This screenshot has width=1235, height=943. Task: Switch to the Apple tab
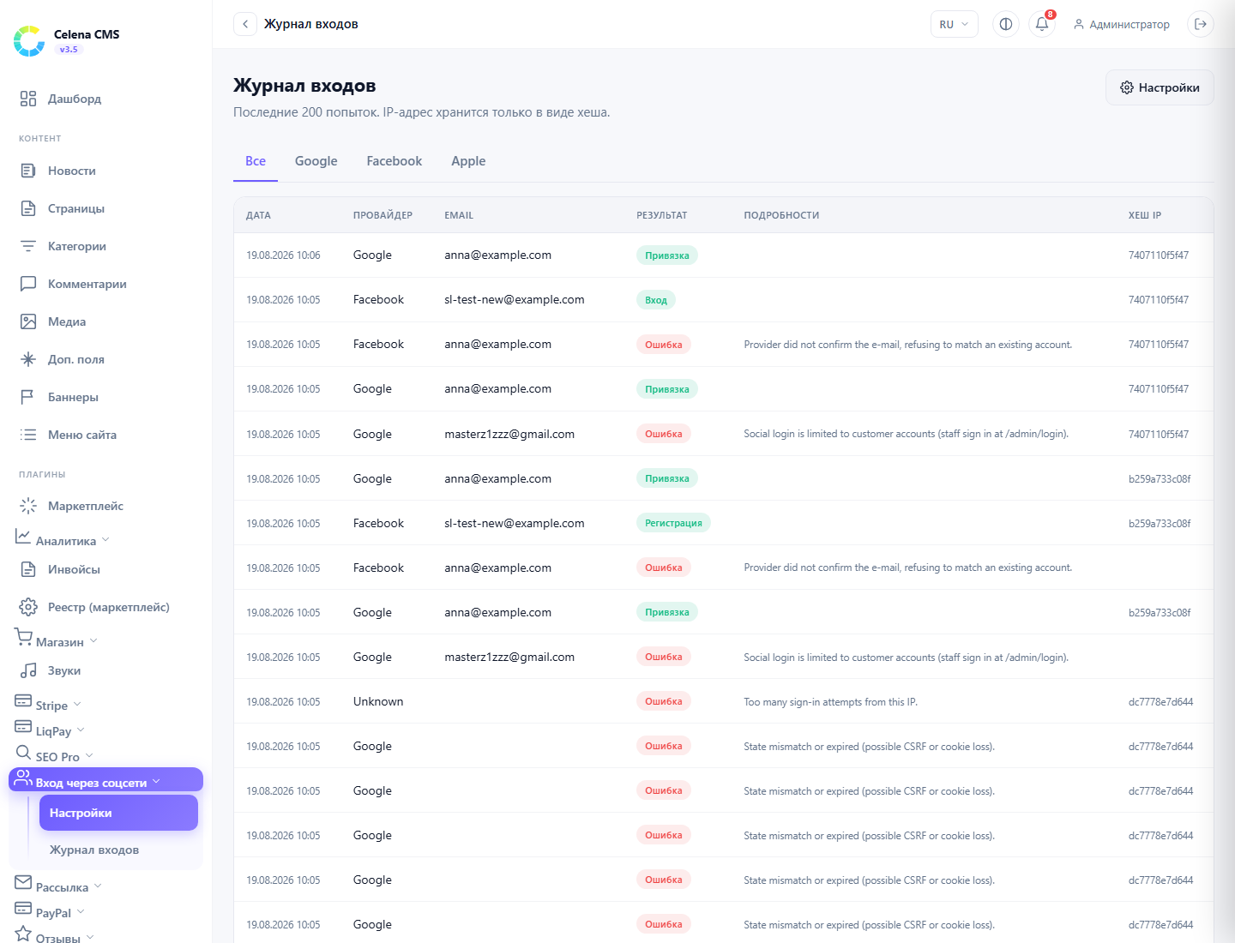point(468,161)
